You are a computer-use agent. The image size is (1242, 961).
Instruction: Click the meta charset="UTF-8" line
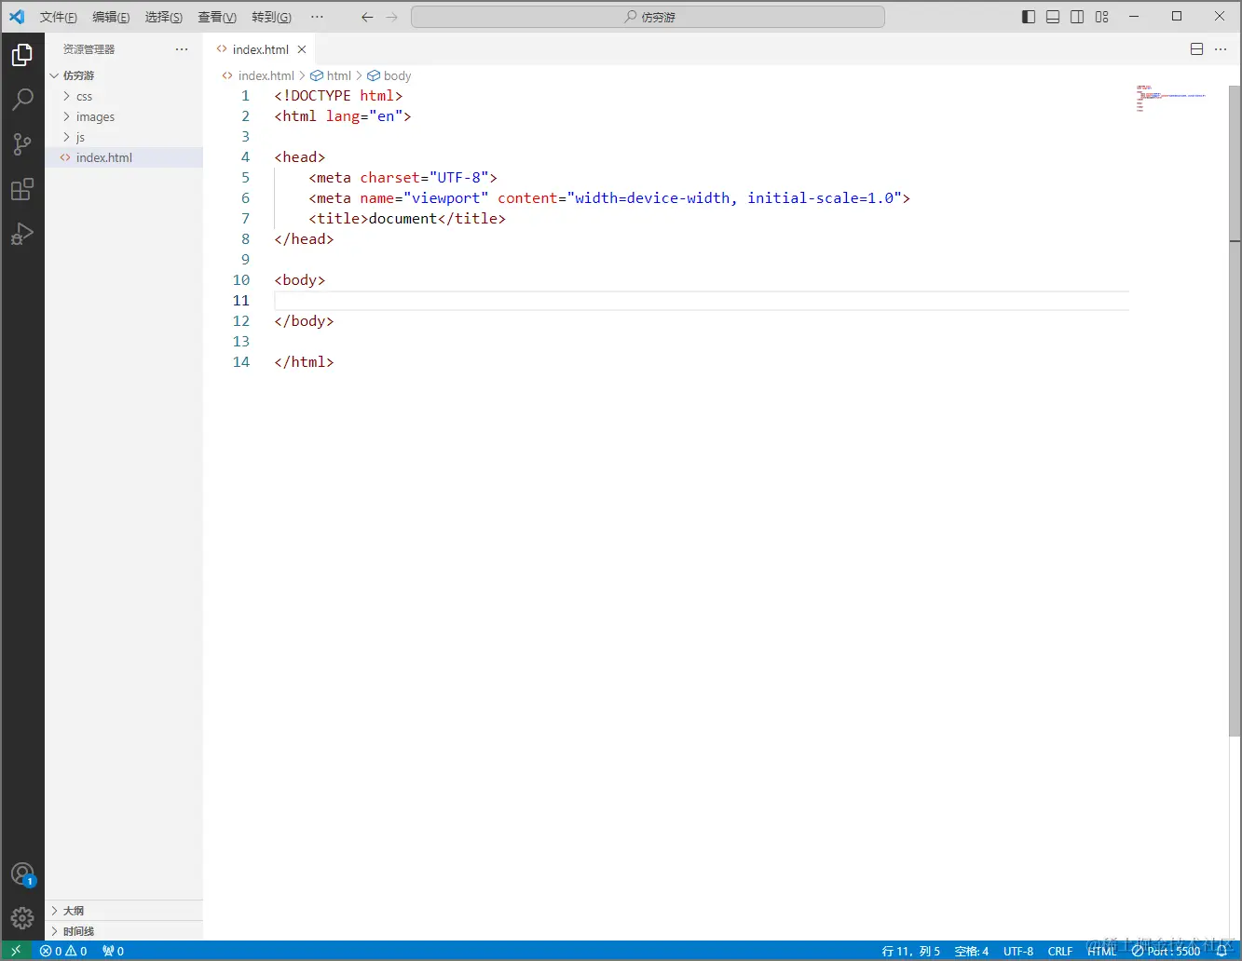[x=403, y=178]
